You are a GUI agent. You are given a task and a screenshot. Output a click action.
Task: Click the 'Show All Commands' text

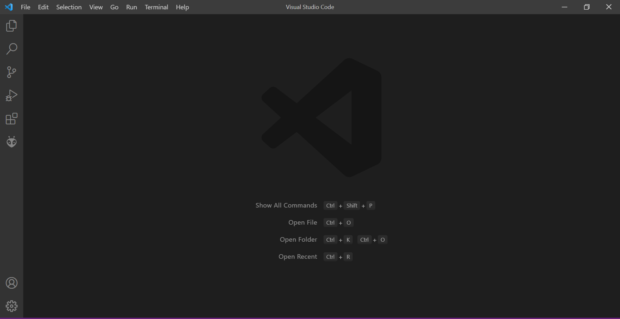tap(286, 205)
